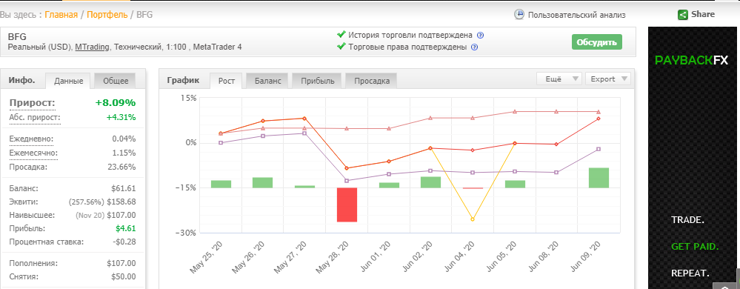Click the -$0.28 interest value
740x289 pixels.
click(124, 242)
